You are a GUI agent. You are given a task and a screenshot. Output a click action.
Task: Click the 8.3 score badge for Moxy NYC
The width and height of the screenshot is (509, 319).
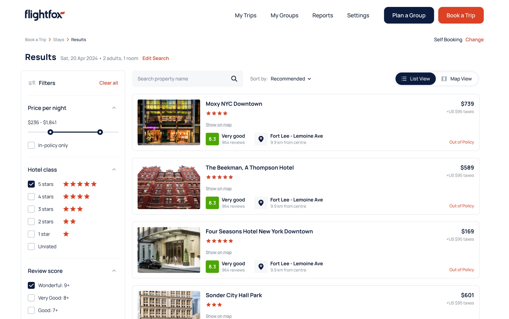212,139
